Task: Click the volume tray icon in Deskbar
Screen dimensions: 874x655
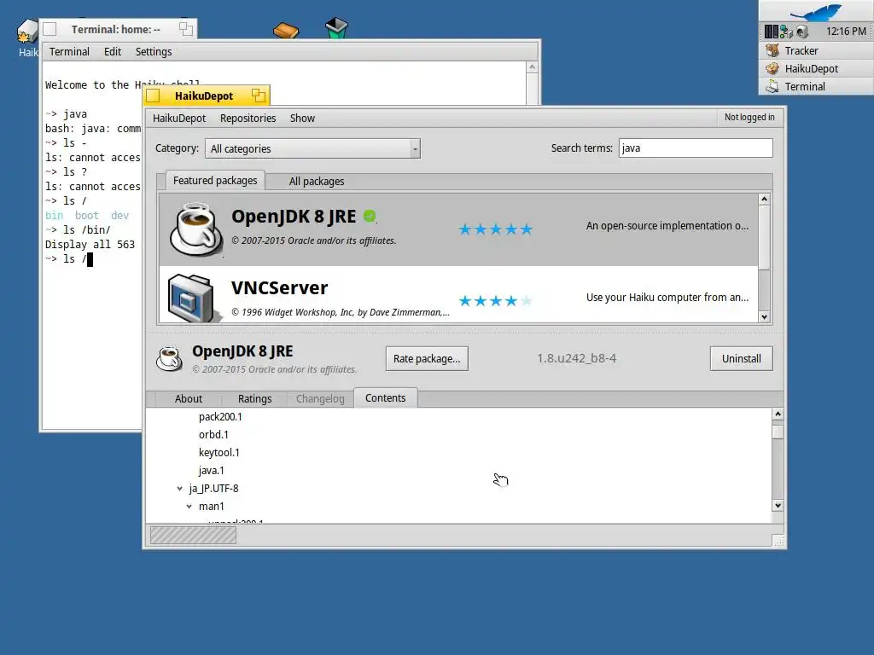Action: [802, 32]
